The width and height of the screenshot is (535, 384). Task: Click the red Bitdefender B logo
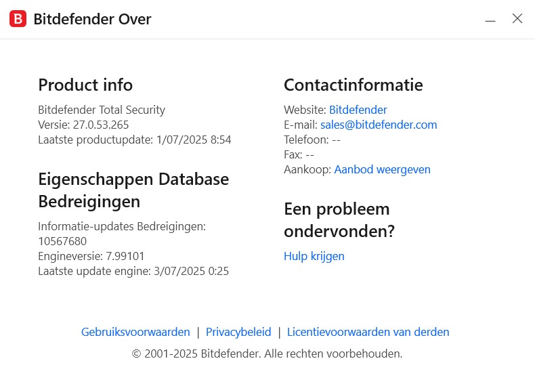[x=18, y=18]
